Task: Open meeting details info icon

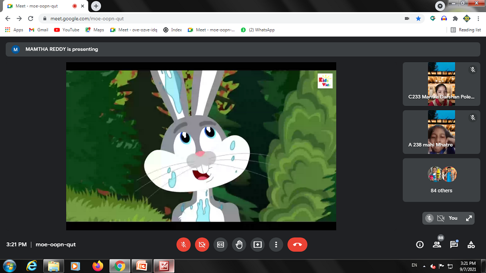Action: pos(420,245)
